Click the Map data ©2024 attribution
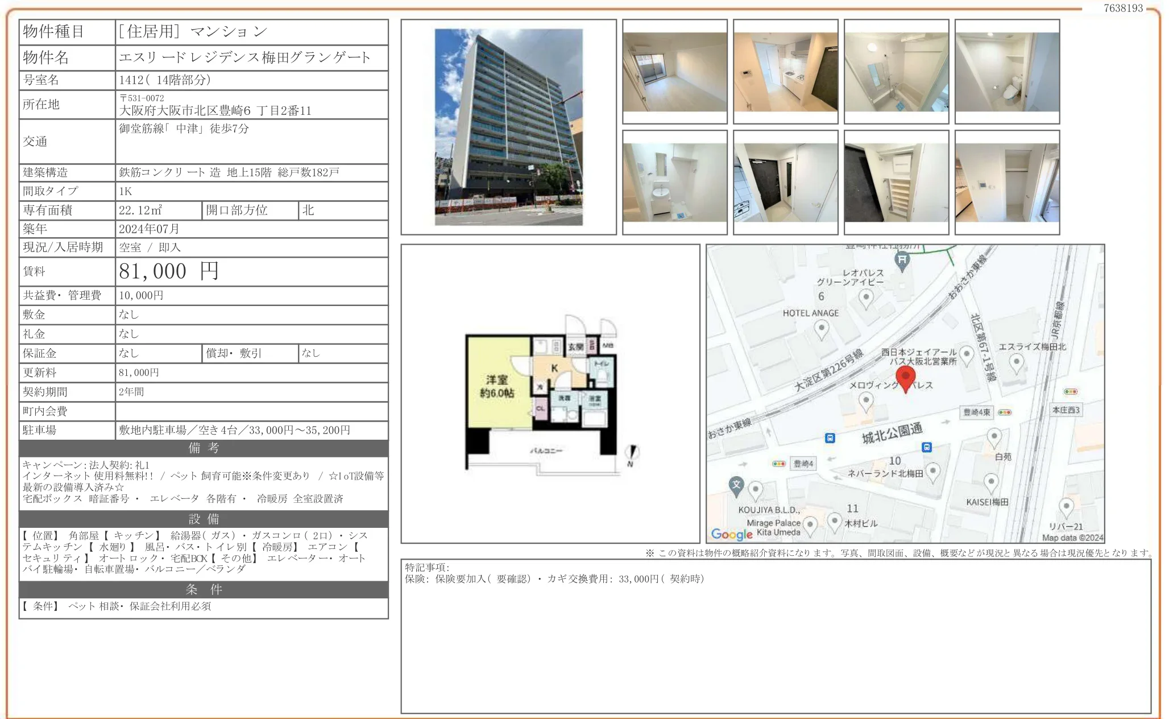Image resolution: width=1169 pixels, height=719 pixels. tap(1072, 538)
